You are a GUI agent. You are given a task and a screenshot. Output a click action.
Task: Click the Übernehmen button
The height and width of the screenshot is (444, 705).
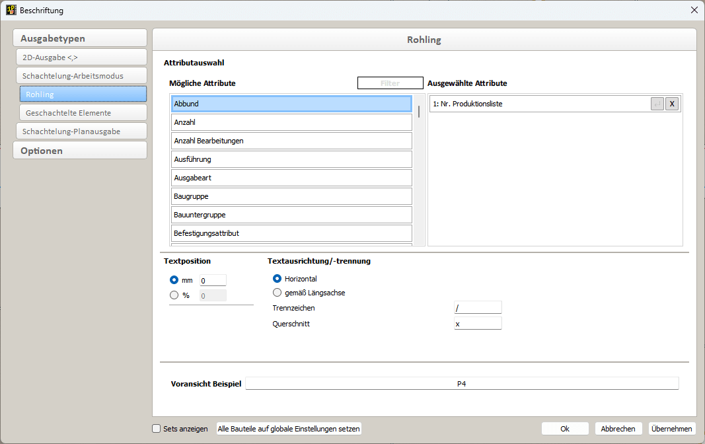point(672,429)
